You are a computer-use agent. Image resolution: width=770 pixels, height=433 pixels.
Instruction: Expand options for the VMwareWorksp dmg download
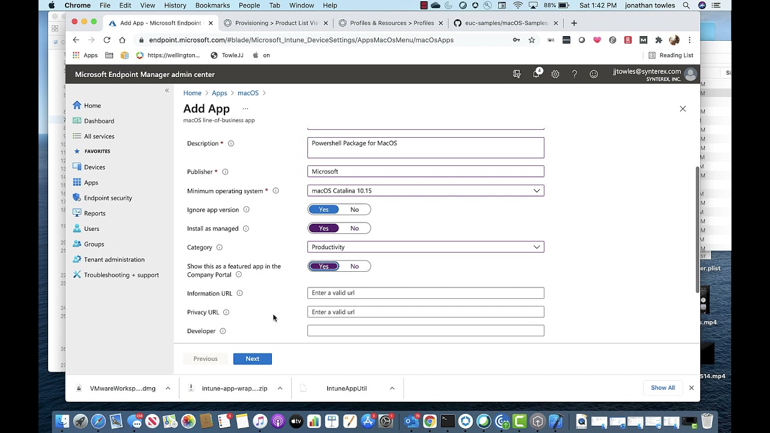click(168, 388)
